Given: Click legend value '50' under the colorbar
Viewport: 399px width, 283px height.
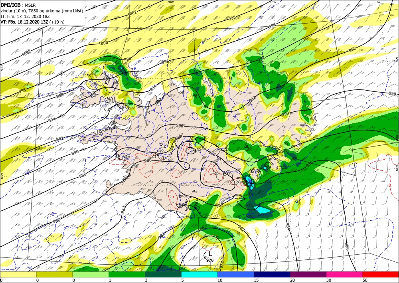Looking at the screenshot, I should (365, 280).
